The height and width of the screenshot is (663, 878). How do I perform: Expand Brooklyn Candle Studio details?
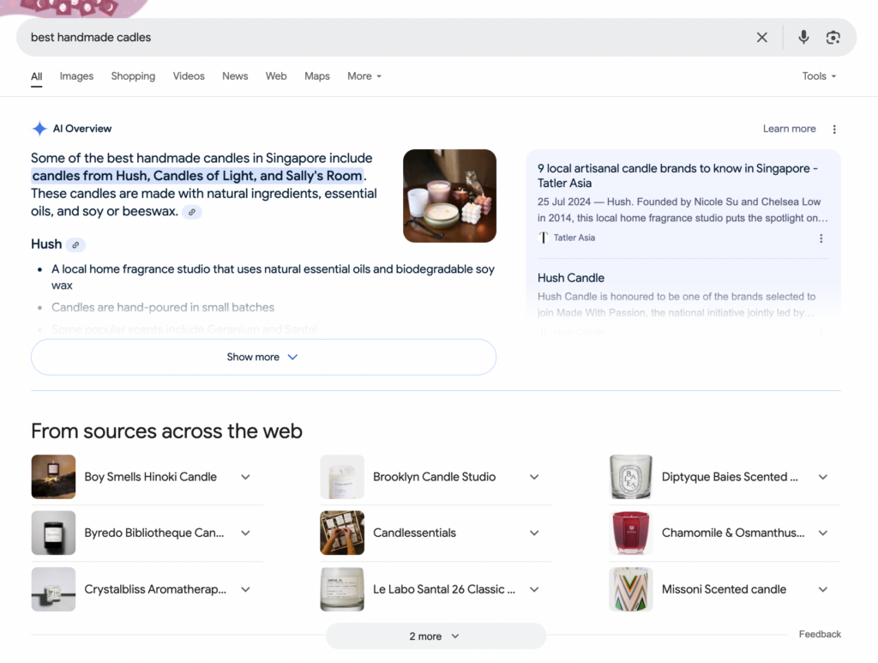tap(534, 477)
